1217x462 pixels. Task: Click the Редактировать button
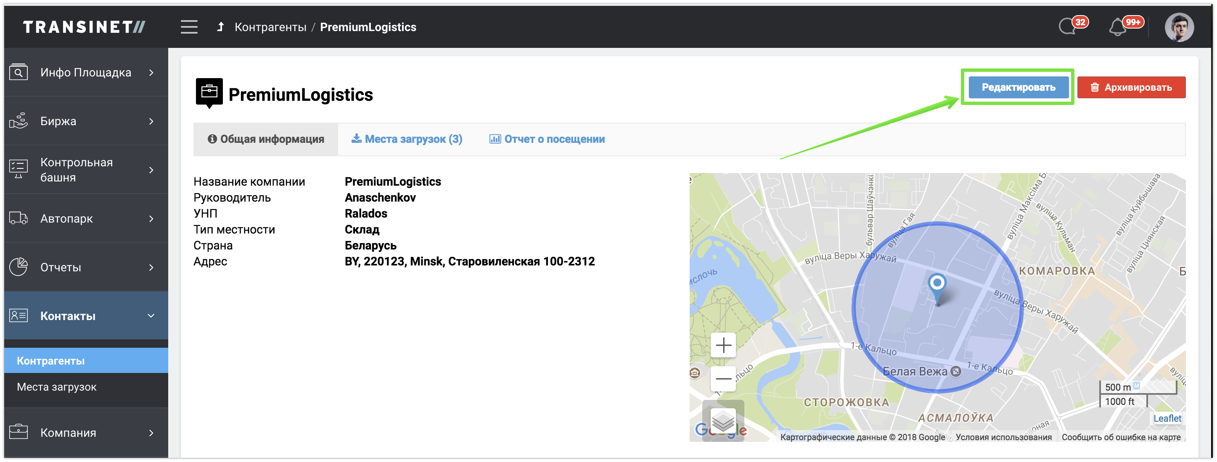pos(1018,87)
